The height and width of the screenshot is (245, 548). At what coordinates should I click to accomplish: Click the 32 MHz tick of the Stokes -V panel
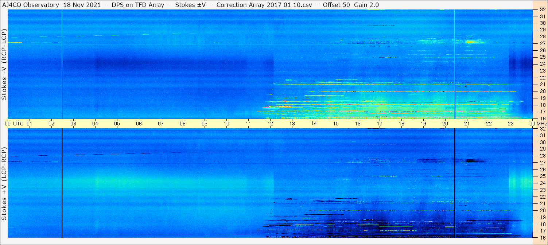[x=543, y=9]
